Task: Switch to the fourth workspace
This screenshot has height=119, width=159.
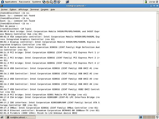Action: click(153, 117)
